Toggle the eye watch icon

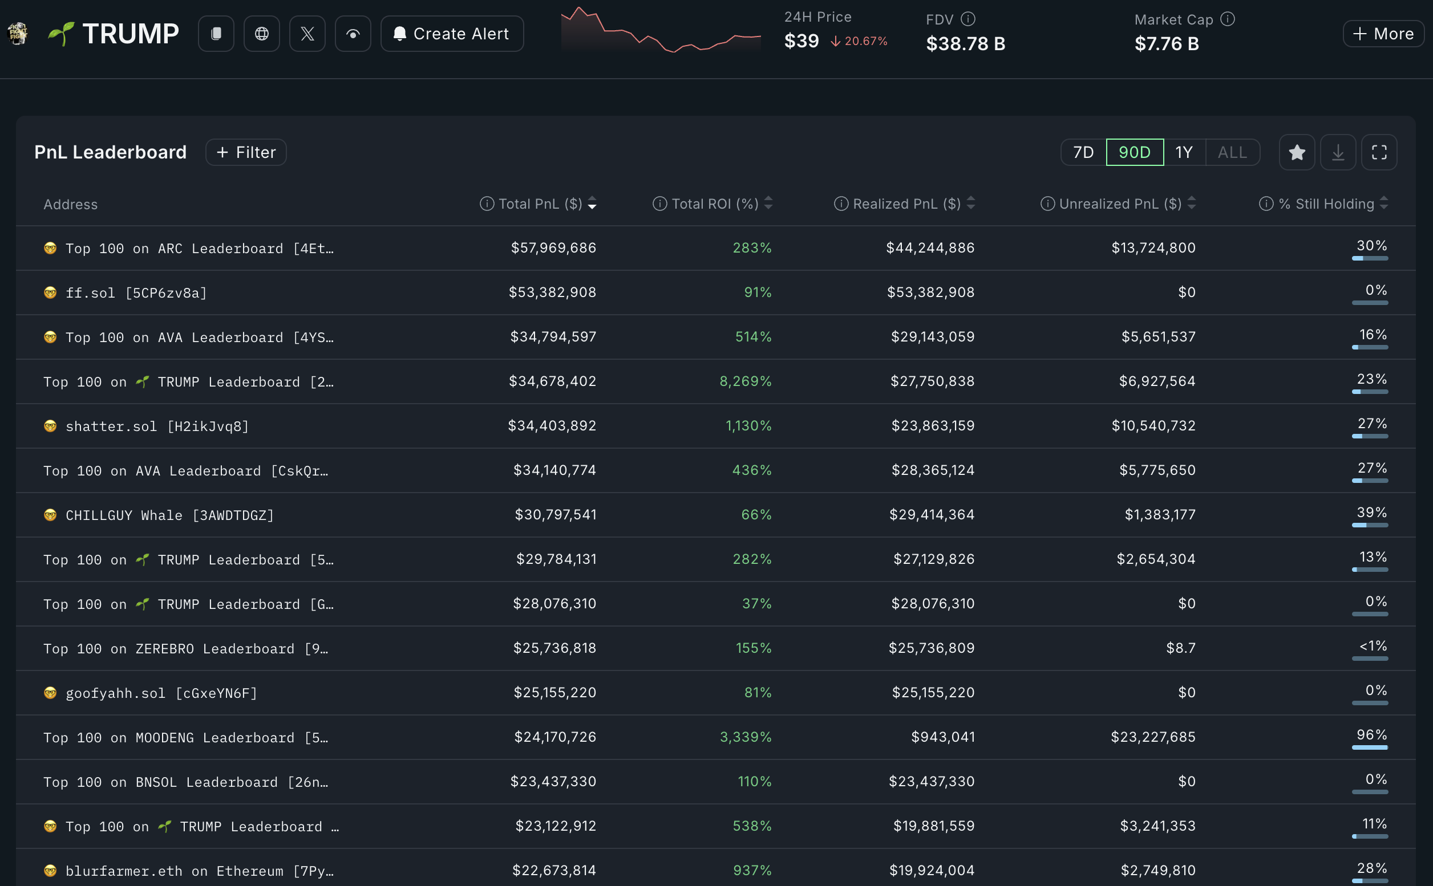click(353, 34)
